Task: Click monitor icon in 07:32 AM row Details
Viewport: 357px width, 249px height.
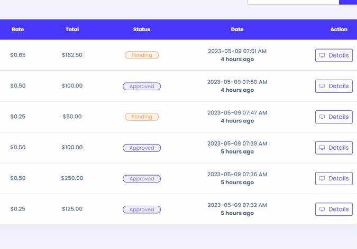Action: click(x=322, y=209)
